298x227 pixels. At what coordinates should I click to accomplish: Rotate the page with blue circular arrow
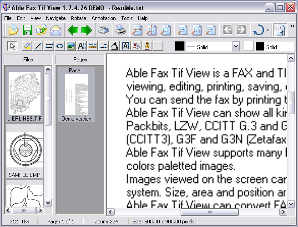pos(258,30)
